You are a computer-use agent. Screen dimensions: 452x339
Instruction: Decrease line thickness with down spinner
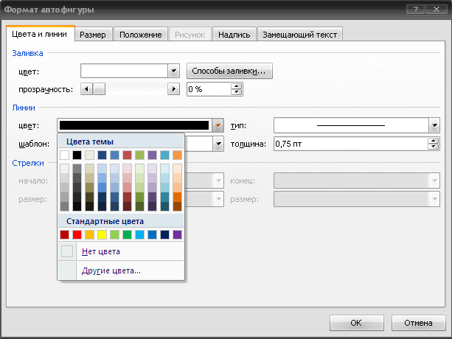434,147
